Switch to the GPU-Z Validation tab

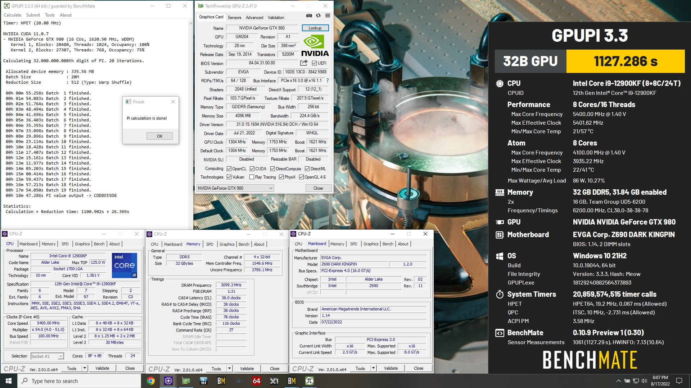click(276, 17)
